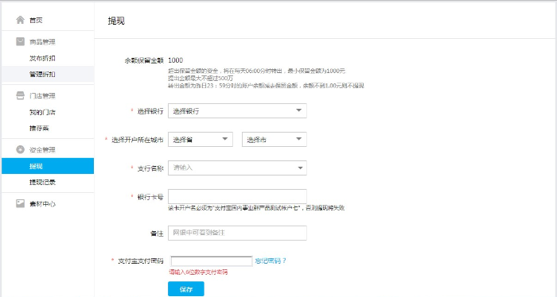Click the 支付宝支付密码 password field

click(212, 261)
